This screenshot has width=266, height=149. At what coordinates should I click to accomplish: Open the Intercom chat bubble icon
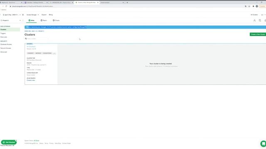[x=263, y=144]
